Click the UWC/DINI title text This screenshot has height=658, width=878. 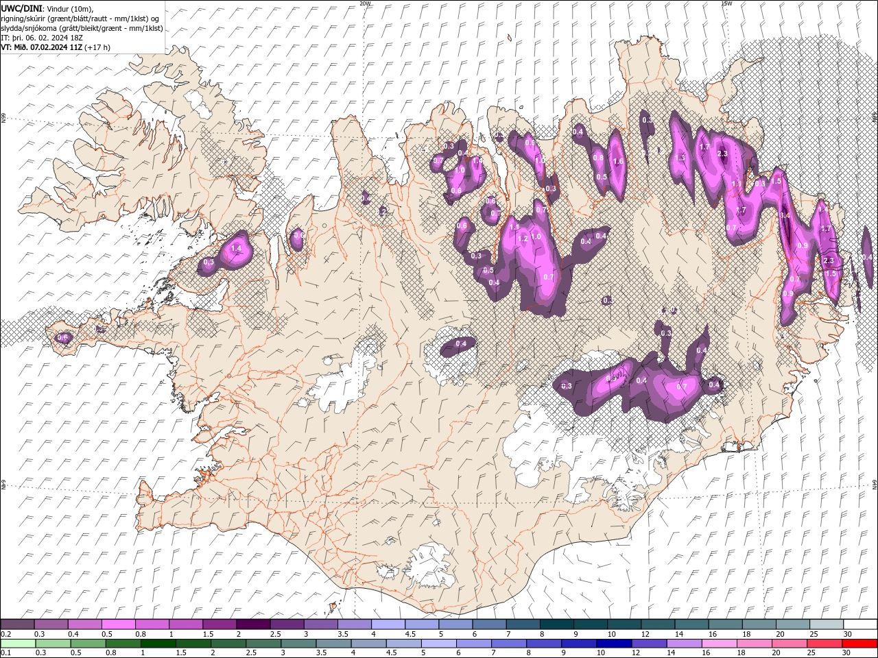22,8
